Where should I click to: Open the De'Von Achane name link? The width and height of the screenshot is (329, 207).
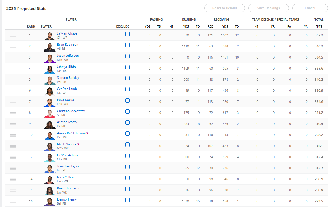coord(68,155)
